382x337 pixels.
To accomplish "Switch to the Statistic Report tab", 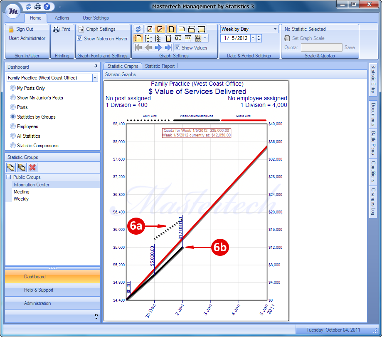I will coord(160,66).
